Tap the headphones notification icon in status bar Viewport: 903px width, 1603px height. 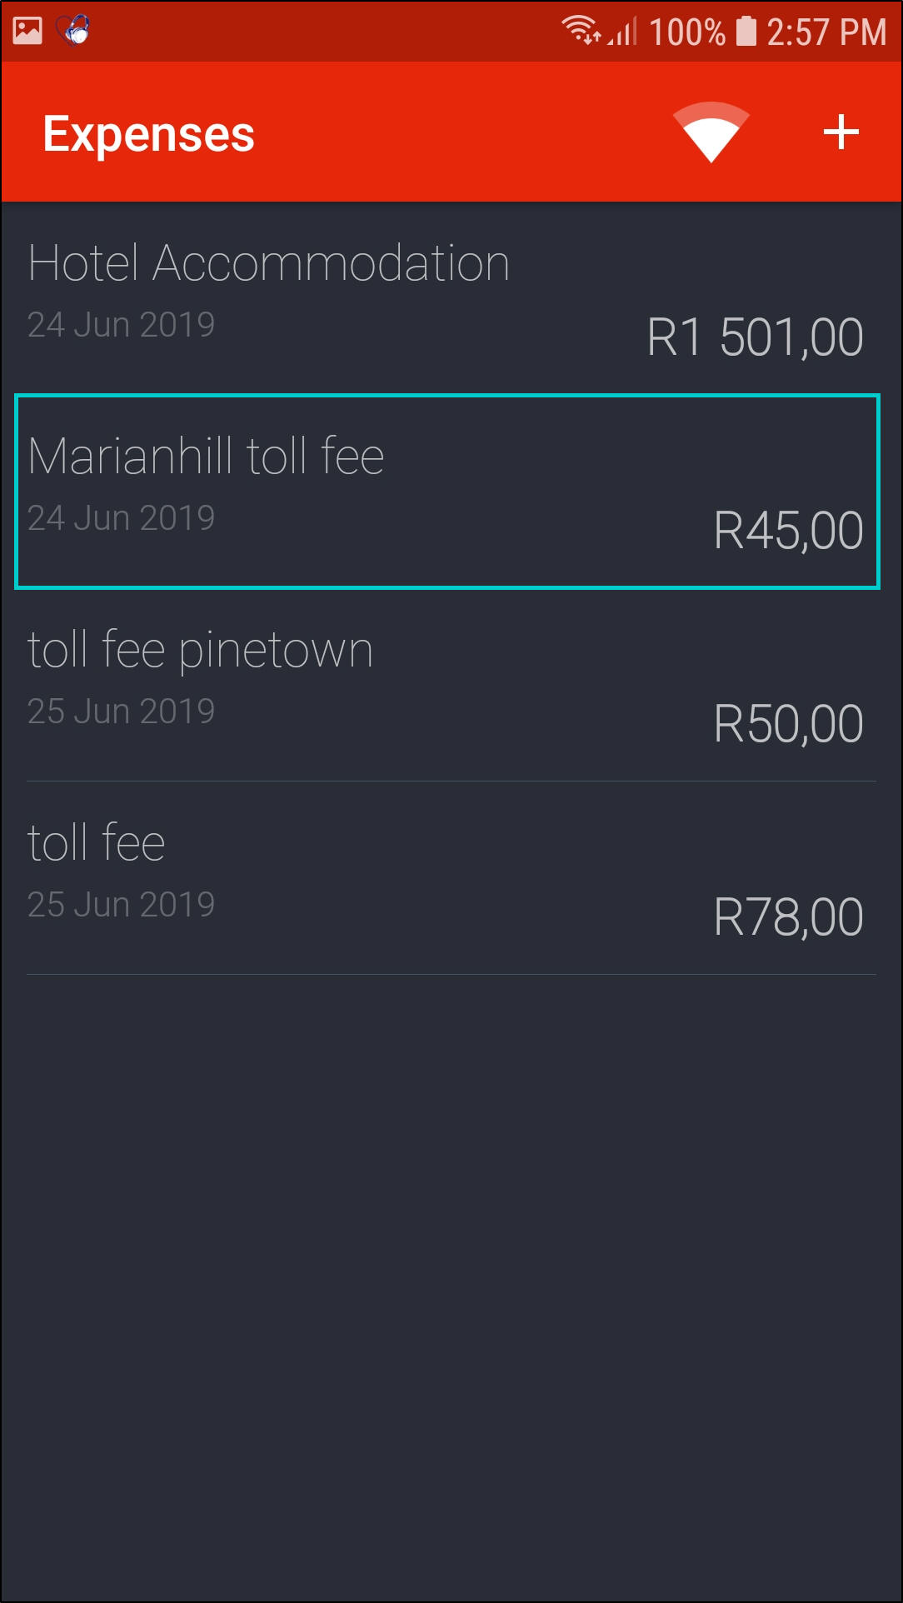pyautogui.click(x=74, y=31)
